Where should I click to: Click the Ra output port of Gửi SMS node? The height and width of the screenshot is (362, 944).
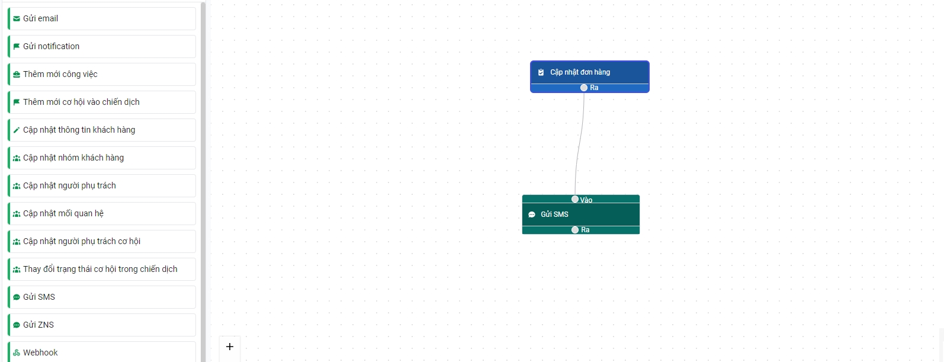tap(575, 230)
